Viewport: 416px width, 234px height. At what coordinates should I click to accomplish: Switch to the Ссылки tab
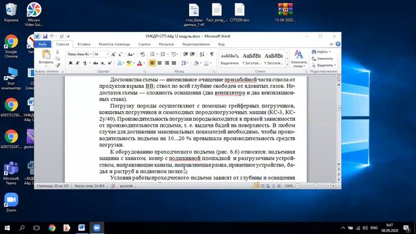click(x=144, y=44)
